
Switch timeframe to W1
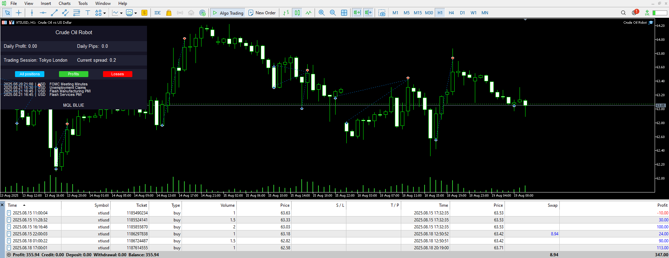473,13
